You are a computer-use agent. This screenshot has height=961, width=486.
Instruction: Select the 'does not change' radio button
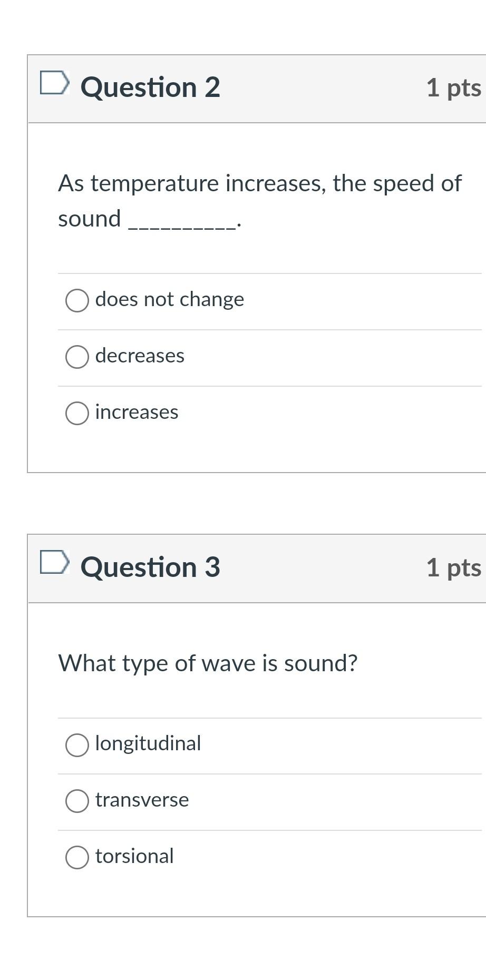pos(77,300)
